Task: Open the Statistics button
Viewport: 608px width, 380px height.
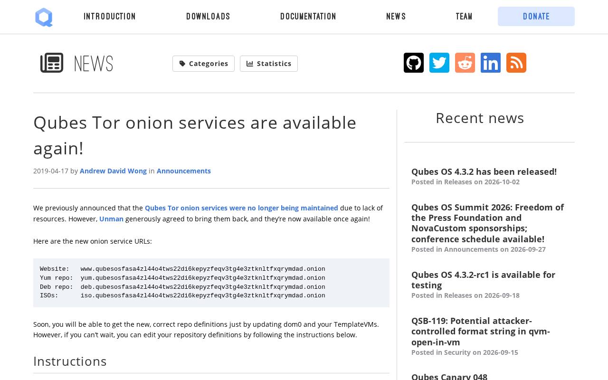Action: tap(269, 64)
